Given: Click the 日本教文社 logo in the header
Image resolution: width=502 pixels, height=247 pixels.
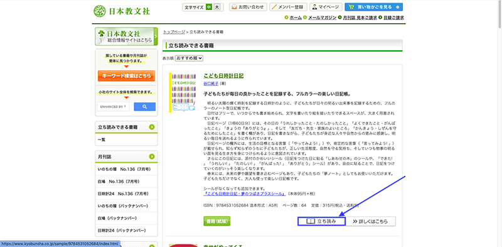Looking at the screenshot, I should (x=122, y=11).
